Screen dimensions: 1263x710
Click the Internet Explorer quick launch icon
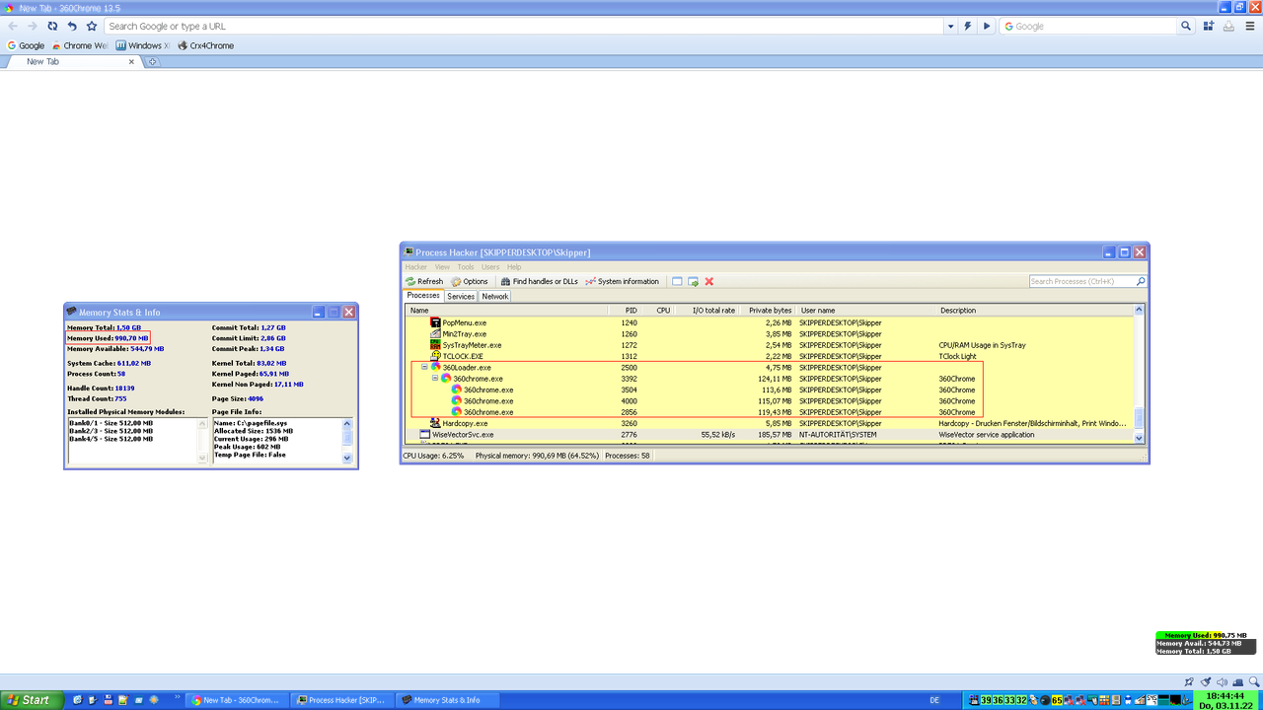tap(76, 700)
